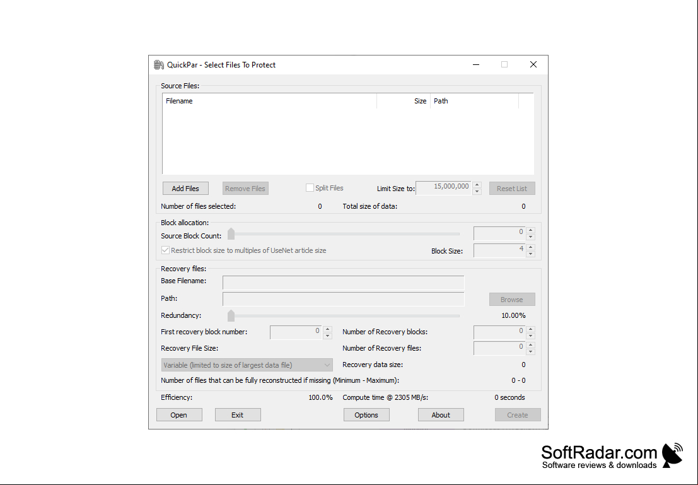Click the recovery files Path text field

tap(343, 300)
